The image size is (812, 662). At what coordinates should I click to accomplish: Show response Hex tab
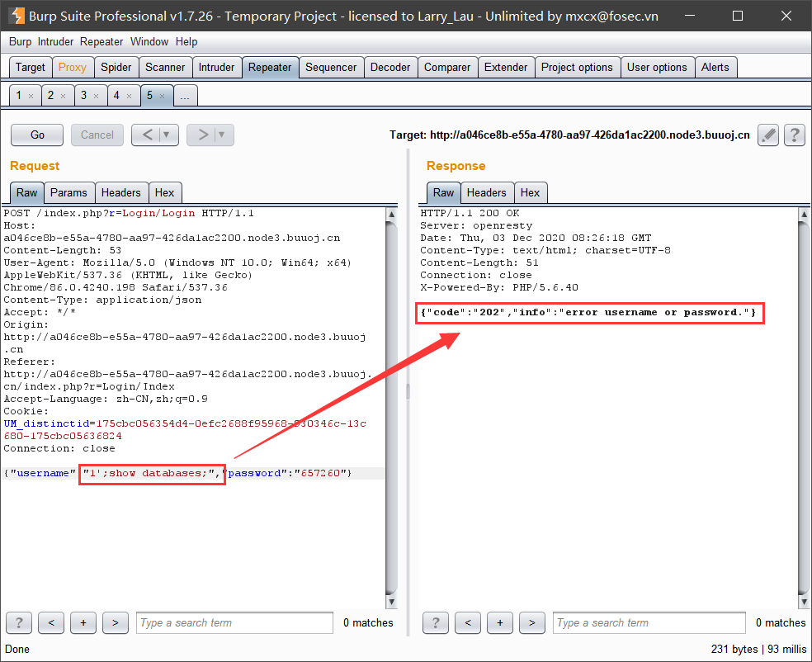pyautogui.click(x=531, y=192)
